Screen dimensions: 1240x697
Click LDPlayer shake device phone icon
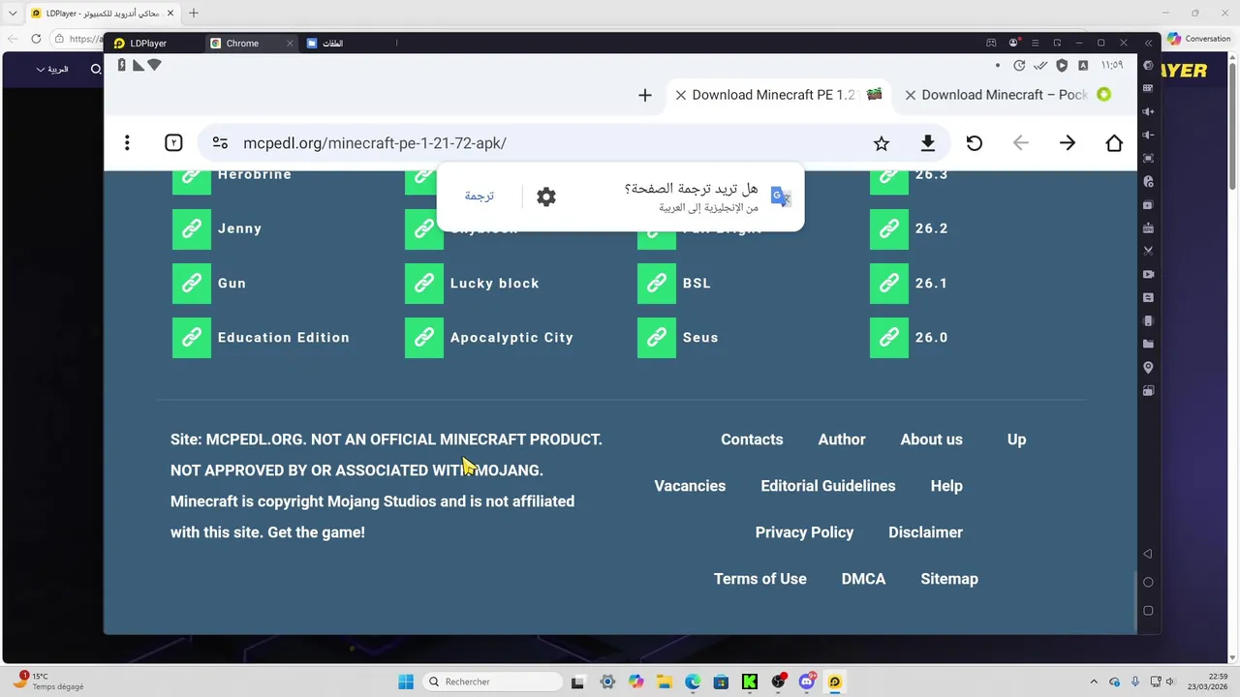(x=1148, y=320)
